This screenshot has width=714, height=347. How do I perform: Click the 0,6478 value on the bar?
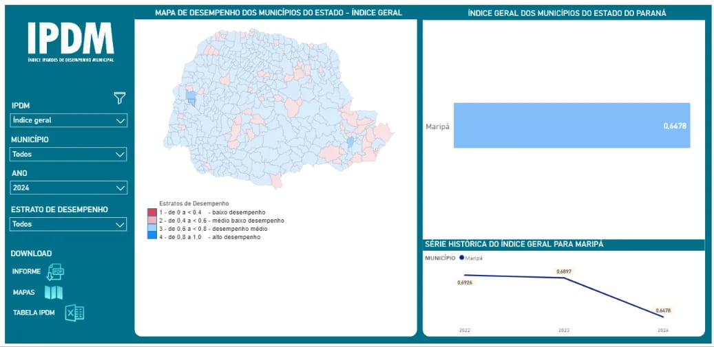675,126
